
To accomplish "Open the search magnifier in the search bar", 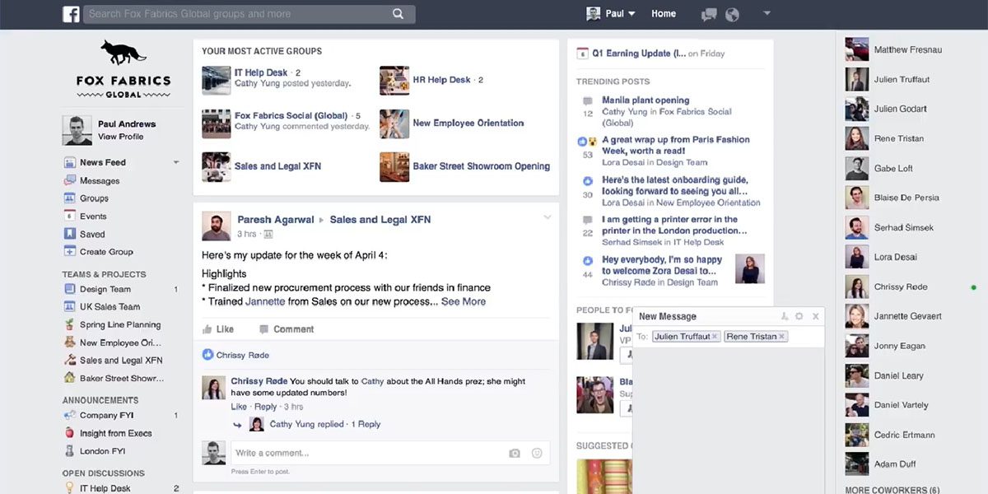I will [x=398, y=13].
